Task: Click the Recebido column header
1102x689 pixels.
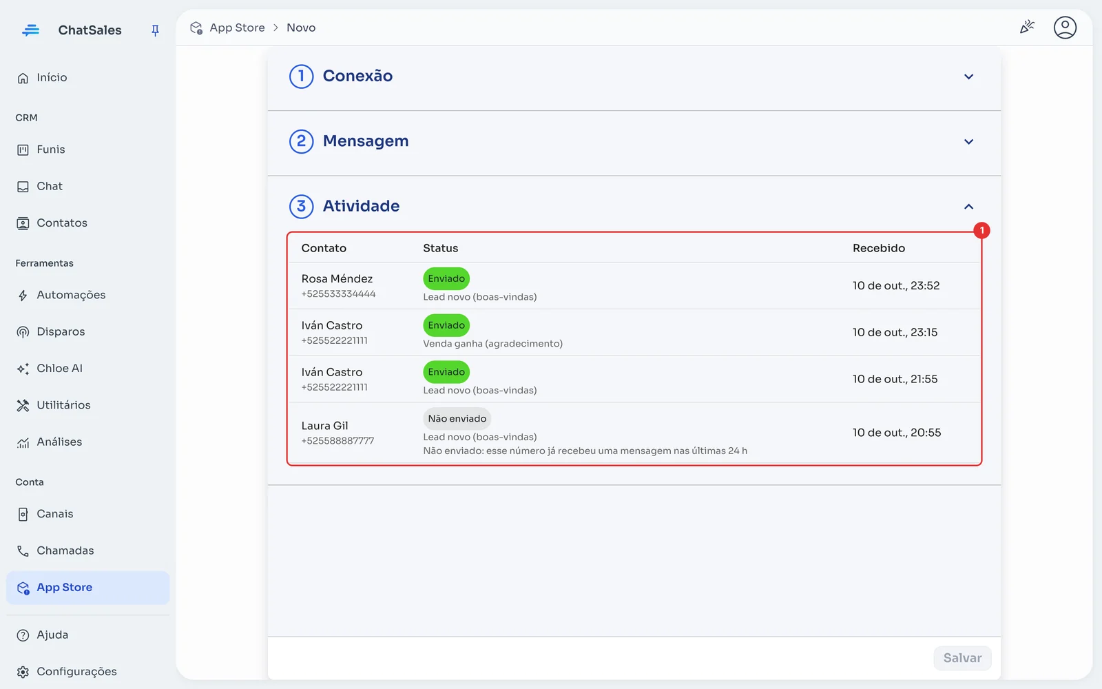Action: 879,248
